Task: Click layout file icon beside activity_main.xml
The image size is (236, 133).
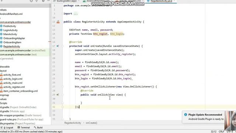Action: (1, 83)
